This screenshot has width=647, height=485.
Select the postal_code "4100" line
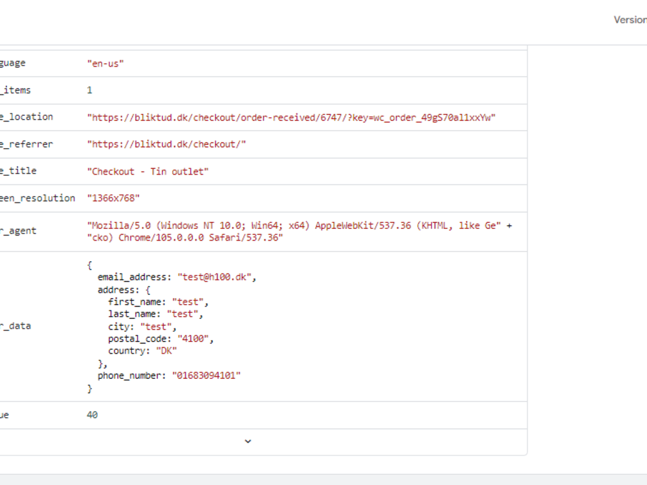point(161,339)
